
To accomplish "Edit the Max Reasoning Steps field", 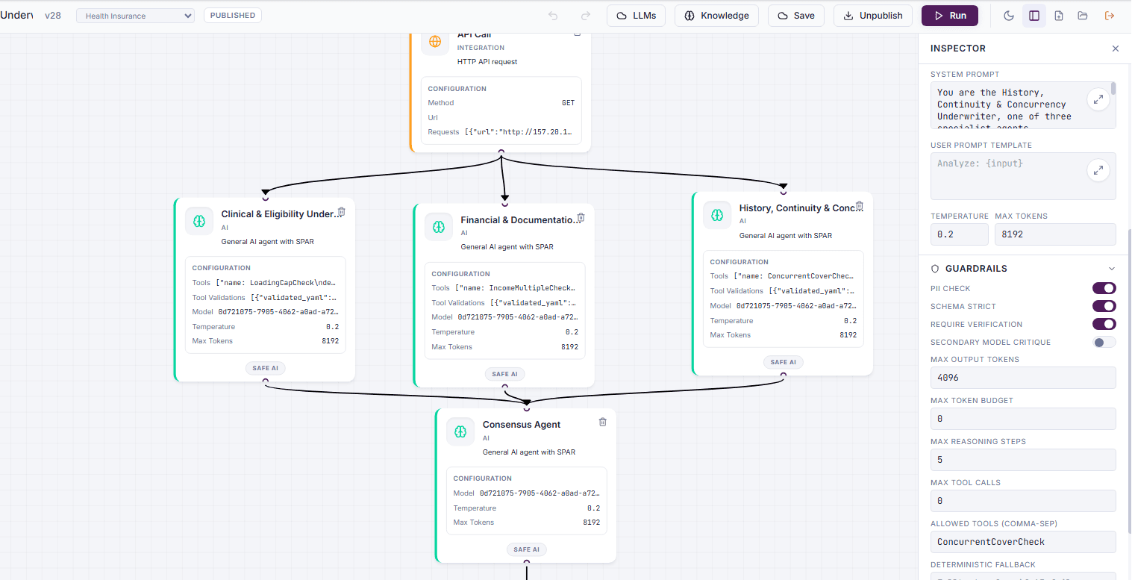I will tap(1023, 460).
